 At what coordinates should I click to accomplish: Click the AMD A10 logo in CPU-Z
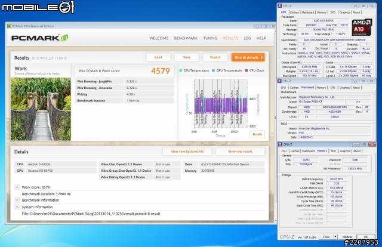pyautogui.click(x=362, y=27)
